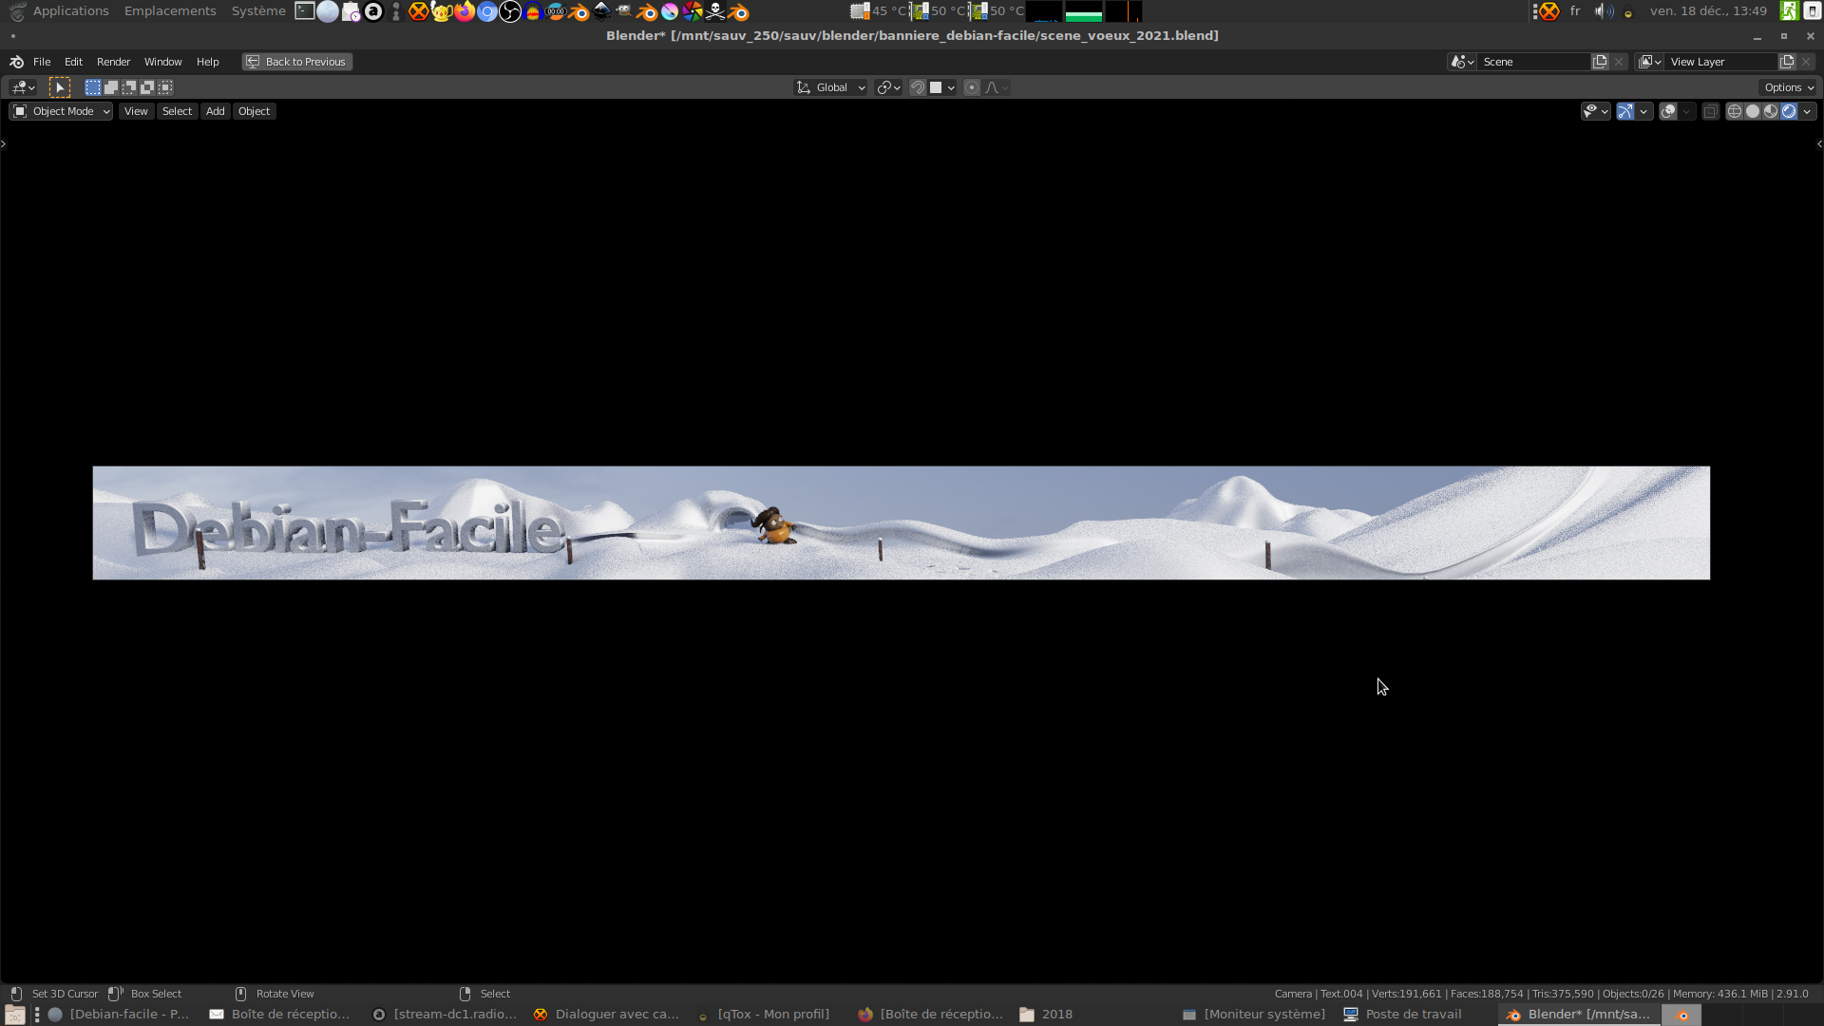This screenshot has width=1824, height=1026.
Task: Switch to Solid shading
Action: click(1753, 111)
